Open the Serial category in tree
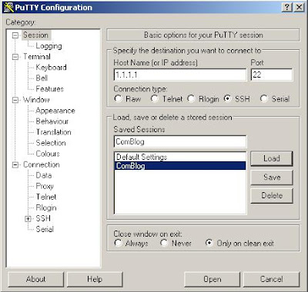This screenshot has height=292, width=308. 45,229
